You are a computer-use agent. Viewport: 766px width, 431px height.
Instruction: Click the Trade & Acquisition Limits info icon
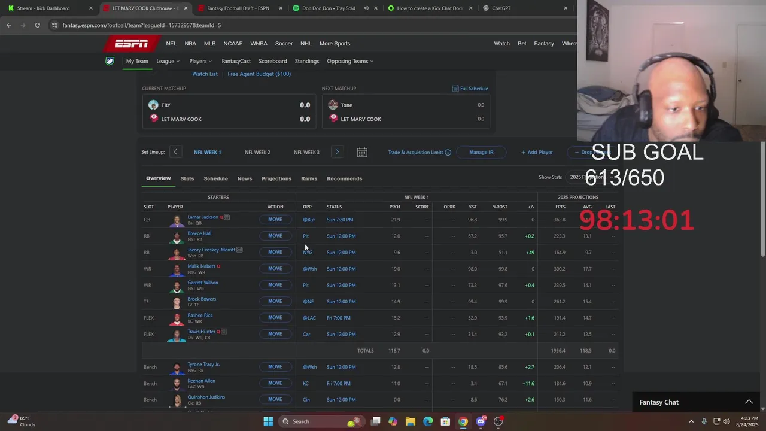[448, 153]
